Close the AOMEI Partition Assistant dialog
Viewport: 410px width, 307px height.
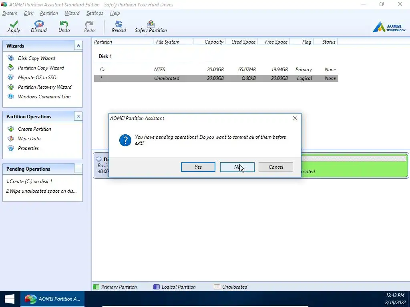[x=295, y=118]
